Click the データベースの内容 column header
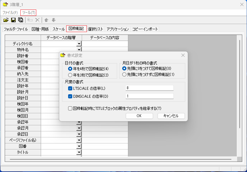This screenshot has width=247, height=172. point(105,38)
